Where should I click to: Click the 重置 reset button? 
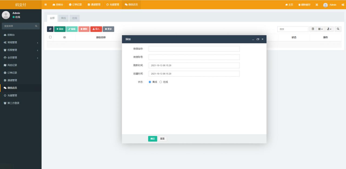tap(162, 139)
